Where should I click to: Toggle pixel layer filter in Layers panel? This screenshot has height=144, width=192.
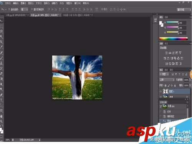click(x=173, y=74)
